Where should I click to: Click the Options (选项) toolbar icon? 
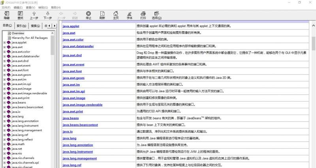pyautogui.click(x=156, y=13)
